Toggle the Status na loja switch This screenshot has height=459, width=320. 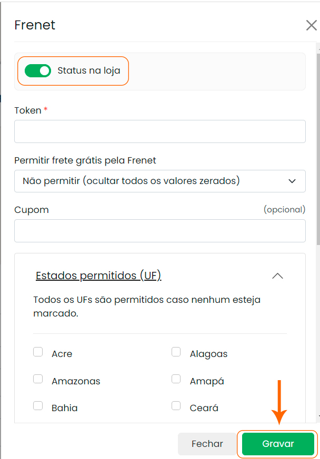coord(38,70)
